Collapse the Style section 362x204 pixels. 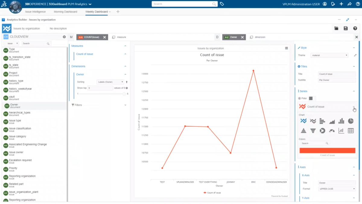[x=354, y=48]
